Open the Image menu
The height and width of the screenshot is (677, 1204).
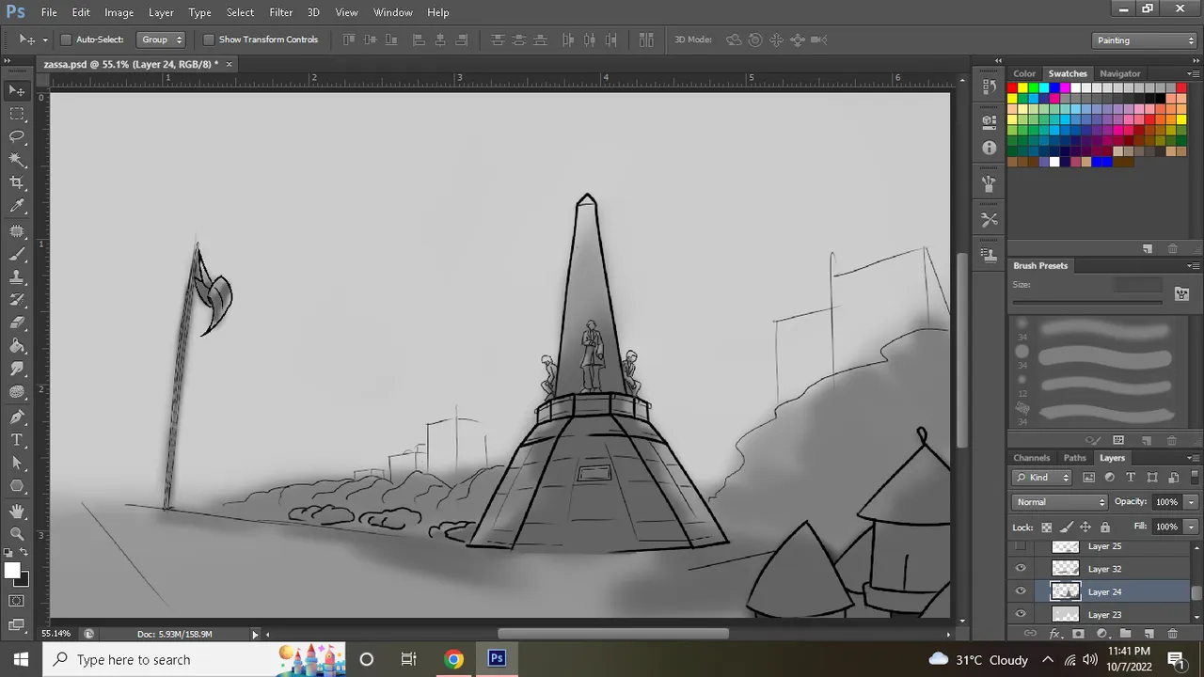pos(119,12)
